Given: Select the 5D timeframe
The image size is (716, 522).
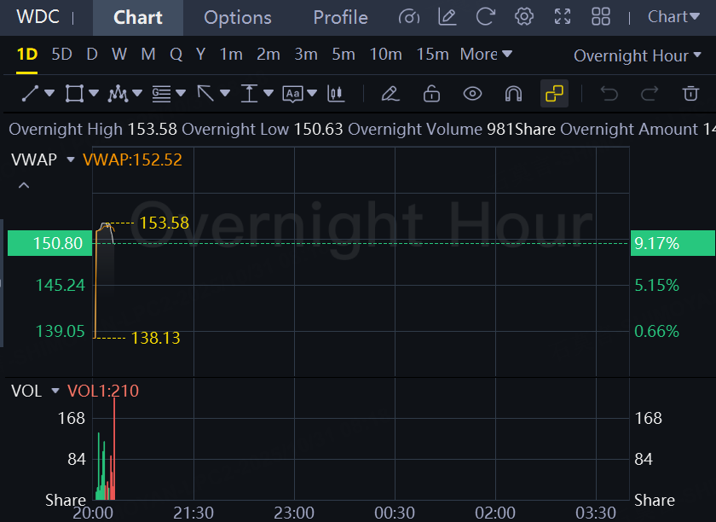Looking at the screenshot, I should (x=61, y=55).
